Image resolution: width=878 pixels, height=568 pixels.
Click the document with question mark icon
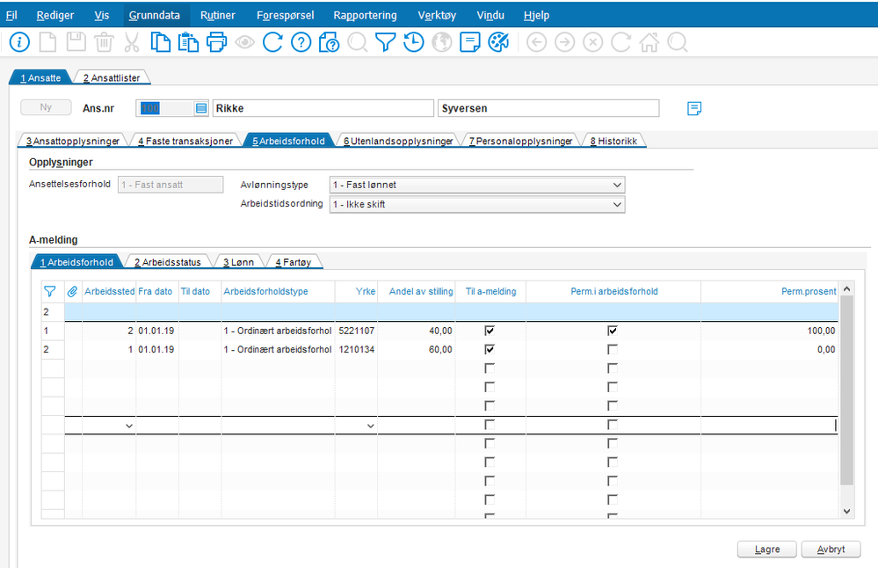[x=330, y=42]
